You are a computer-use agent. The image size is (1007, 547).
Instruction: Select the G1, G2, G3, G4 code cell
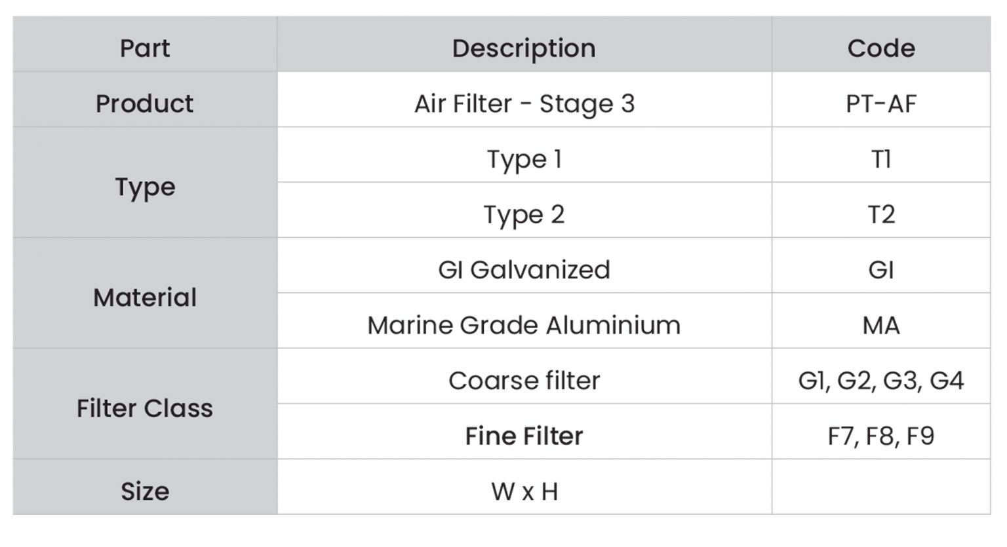pyautogui.click(x=881, y=377)
